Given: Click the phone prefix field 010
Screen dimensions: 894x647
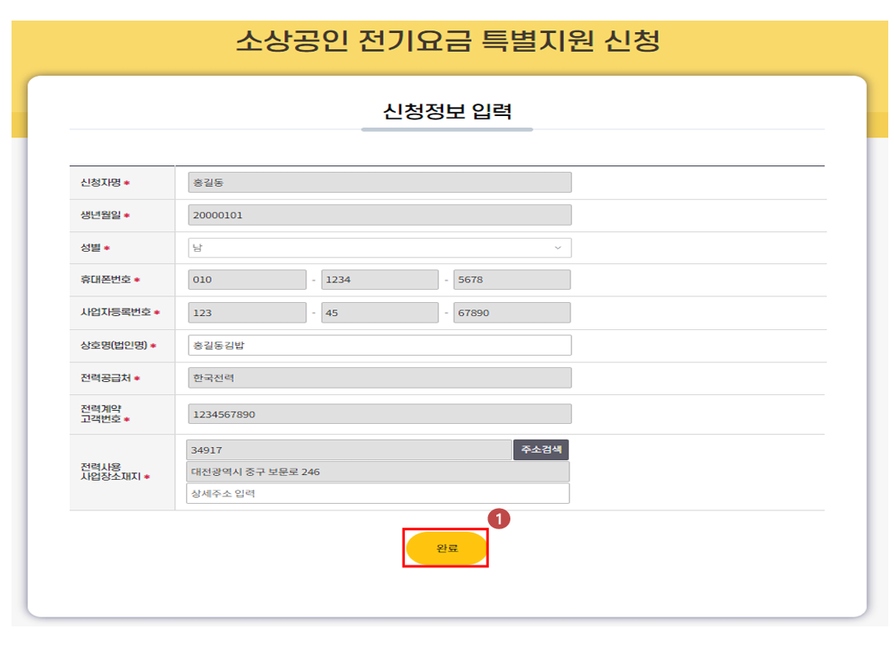Looking at the screenshot, I should (x=247, y=280).
